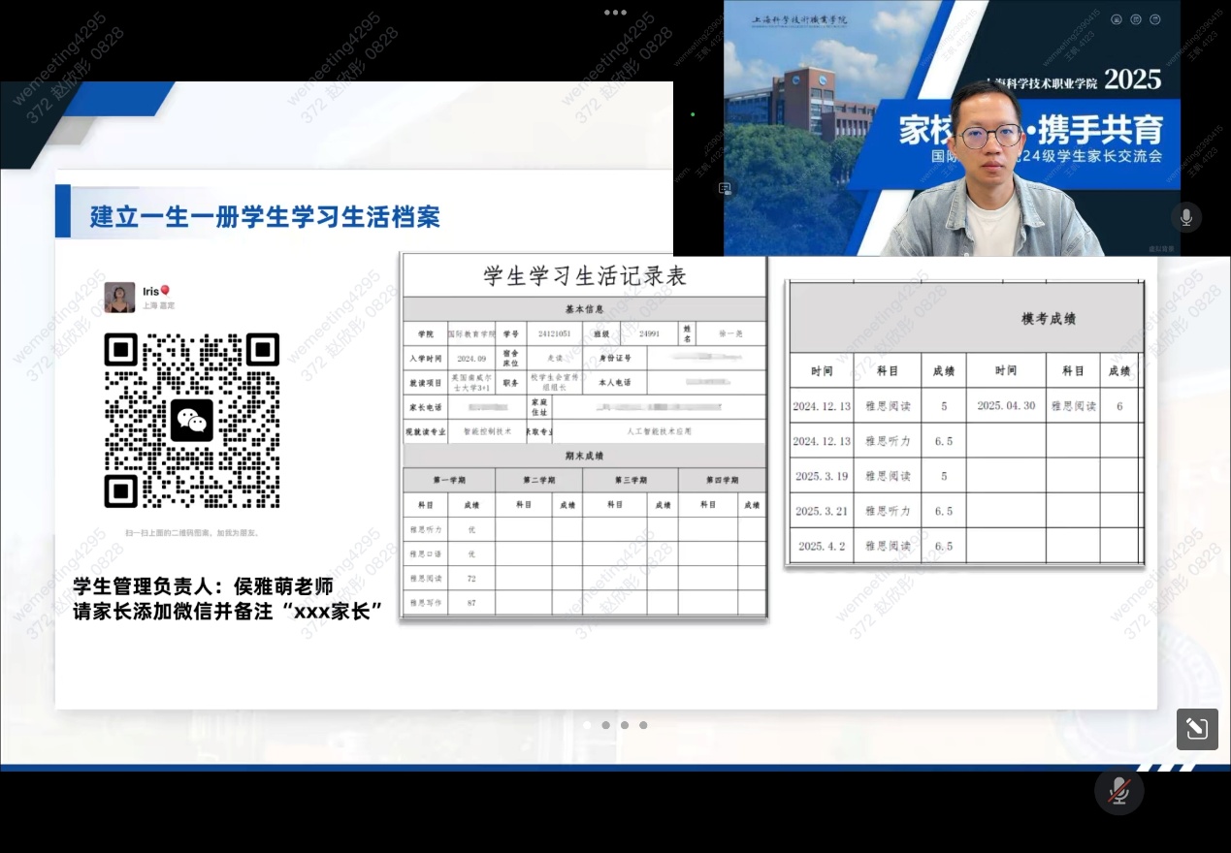1231x853 pixels.
Task: Click middle circular icon in video's top-right corner
Action: click(x=1136, y=19)
